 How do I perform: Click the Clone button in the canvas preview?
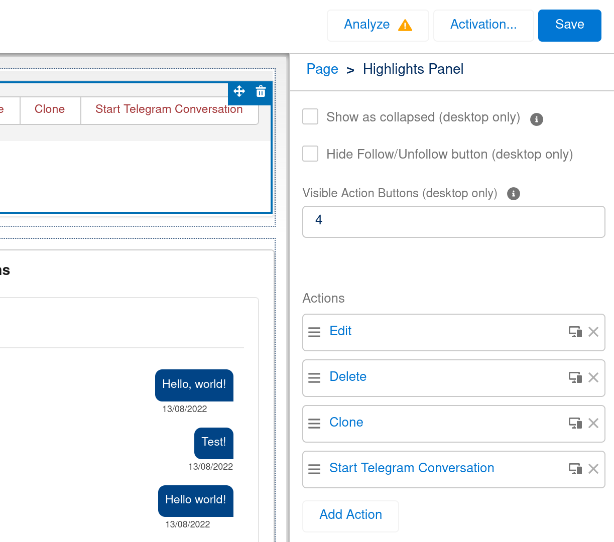click(50, 110)
